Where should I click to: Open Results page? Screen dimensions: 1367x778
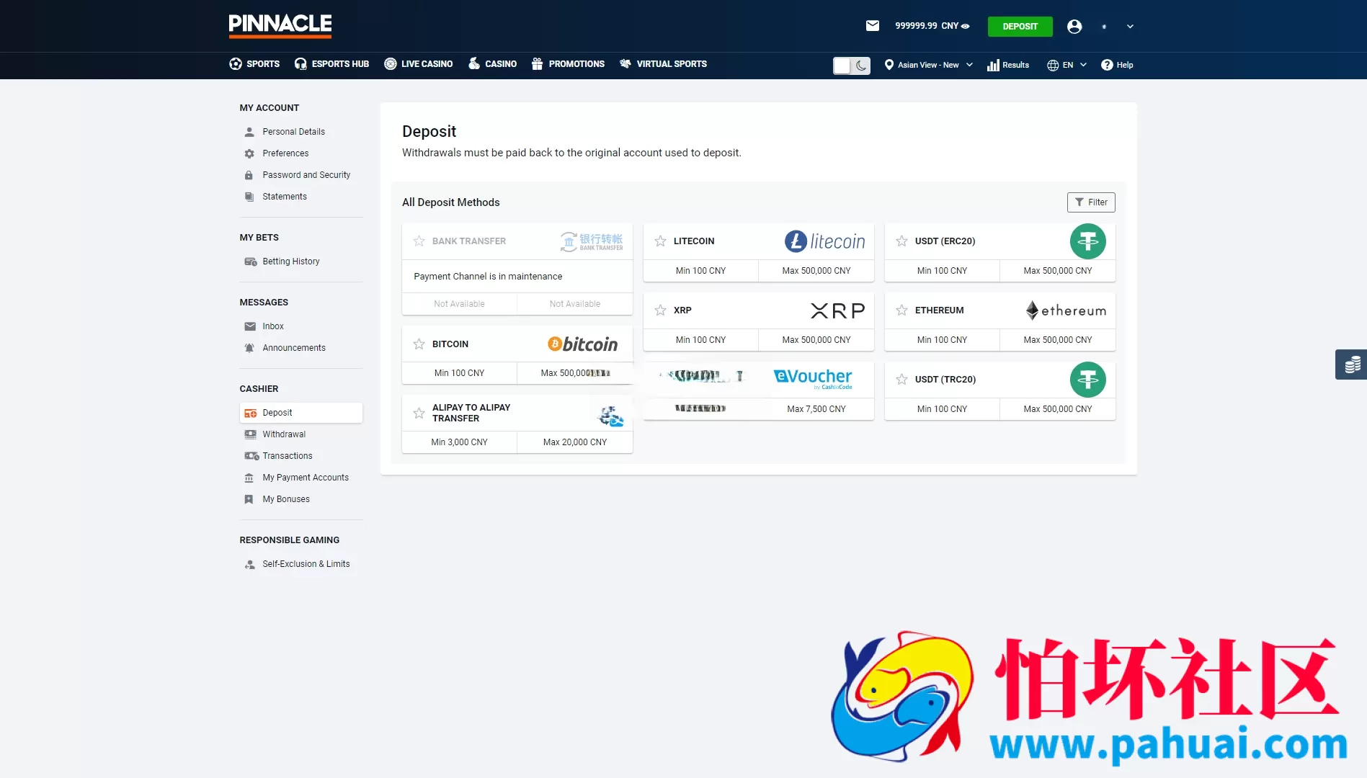point(1008,65)
